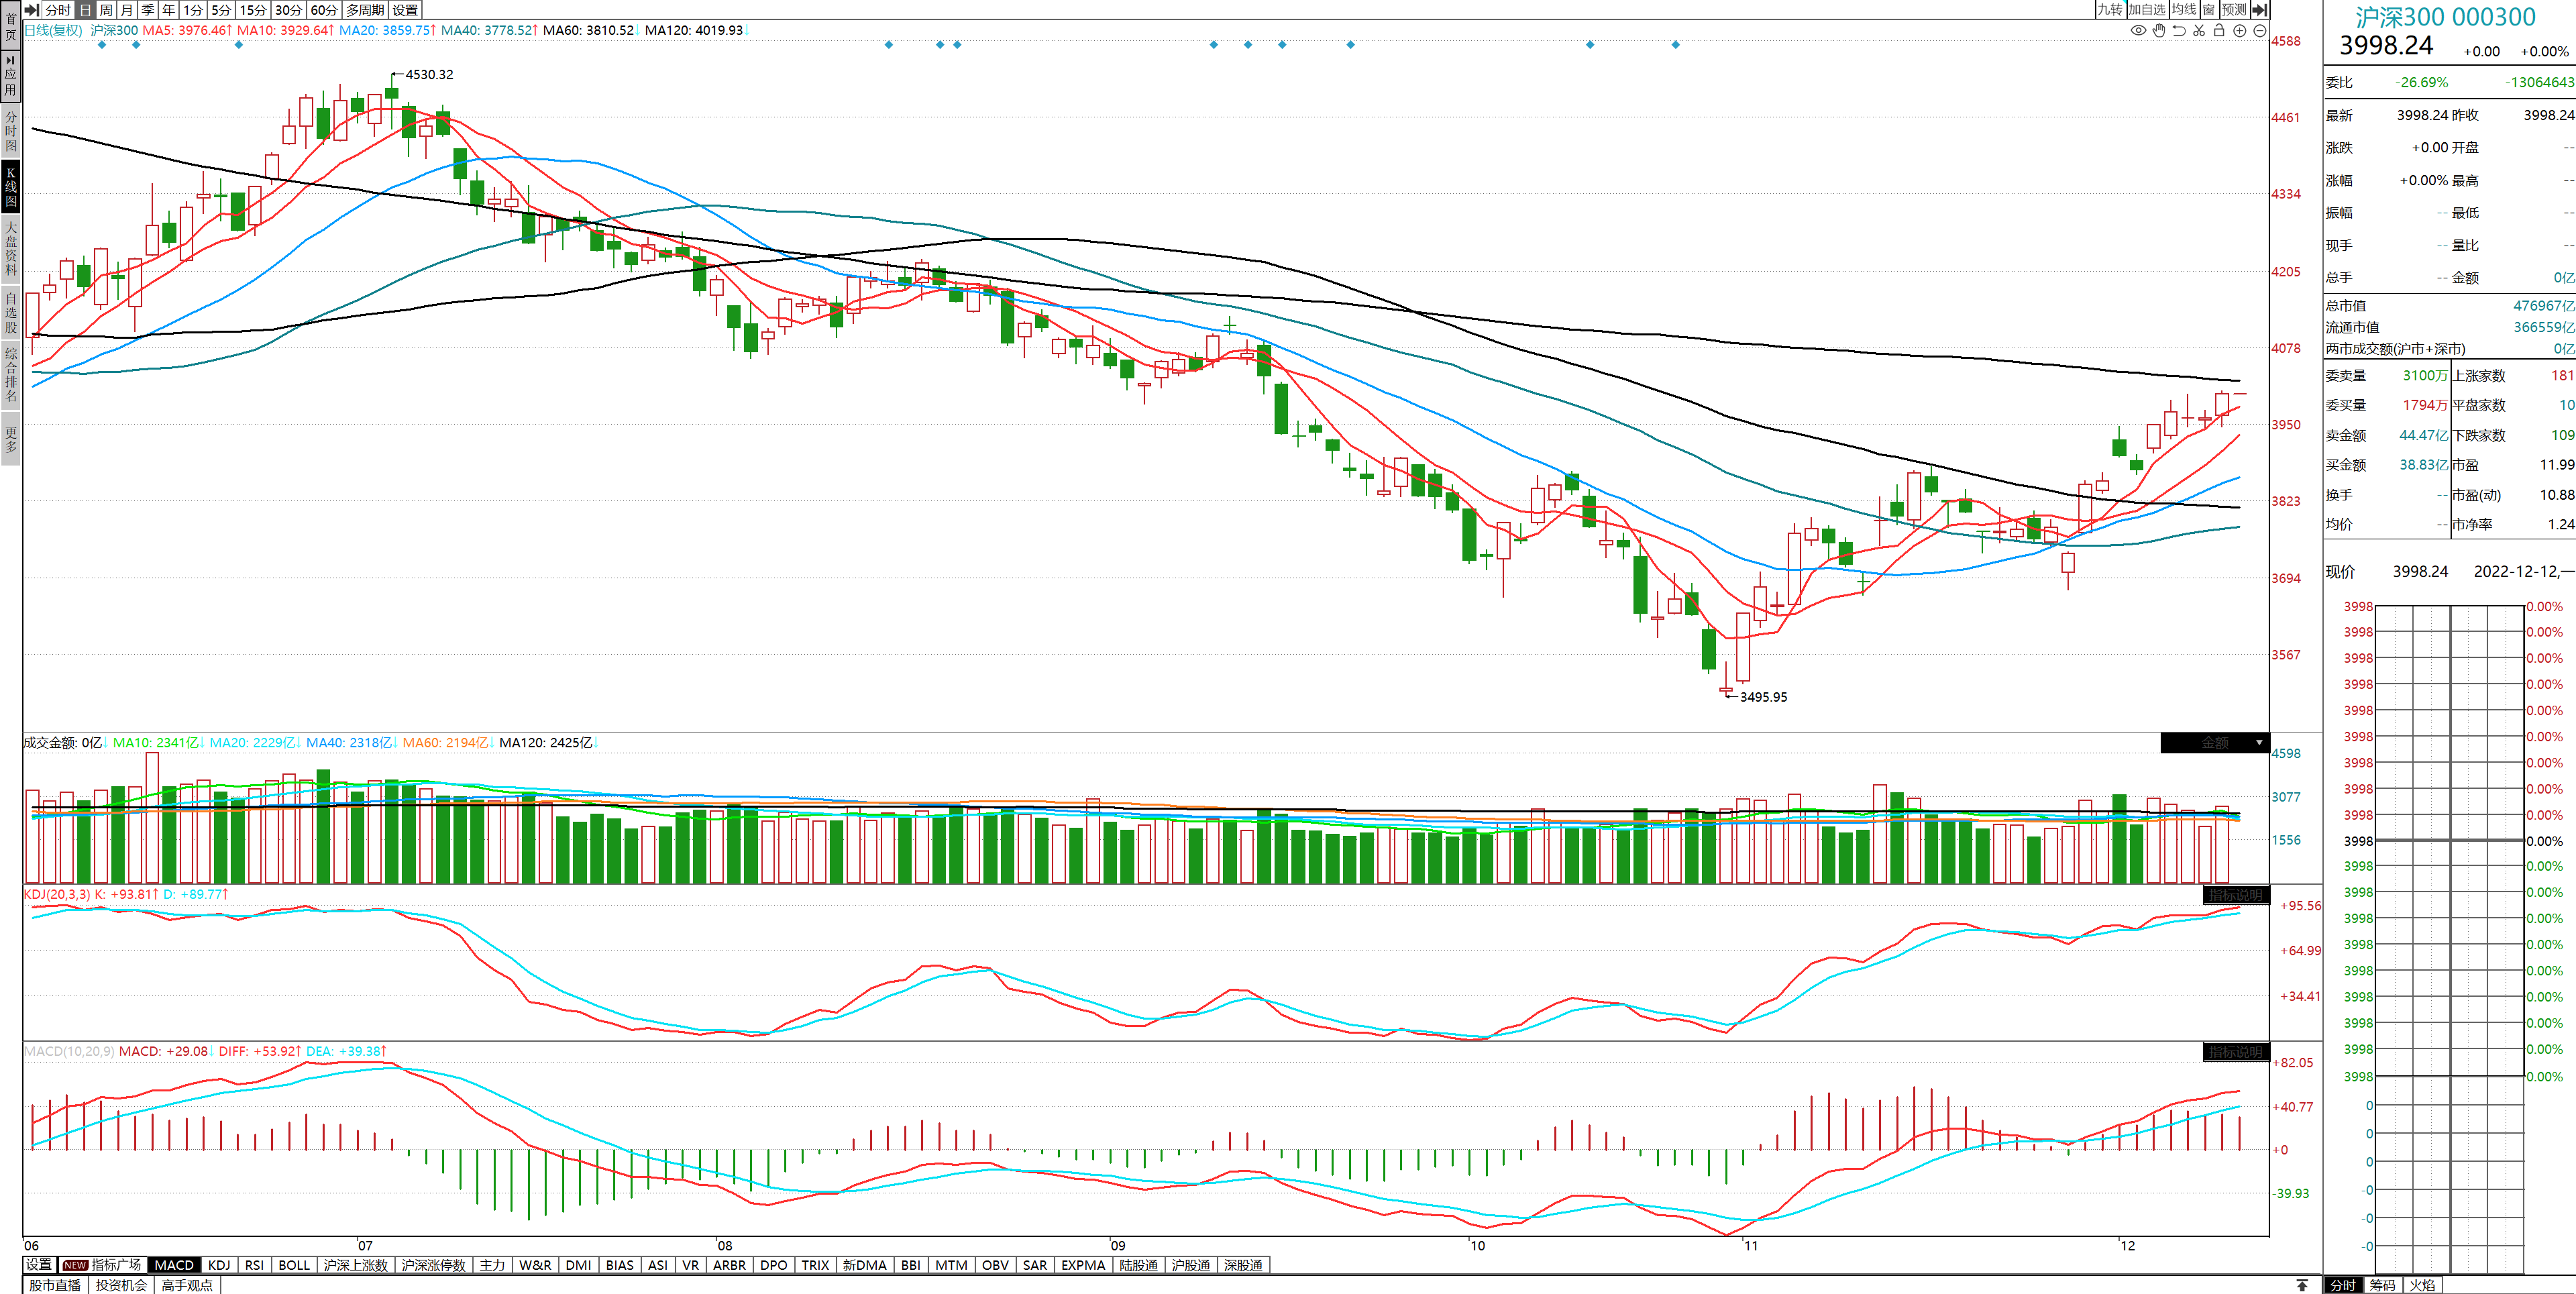This screenshot has height=1294, width=2576.
Task: Click the undo arrow icon
Action: pos(2179,30)
